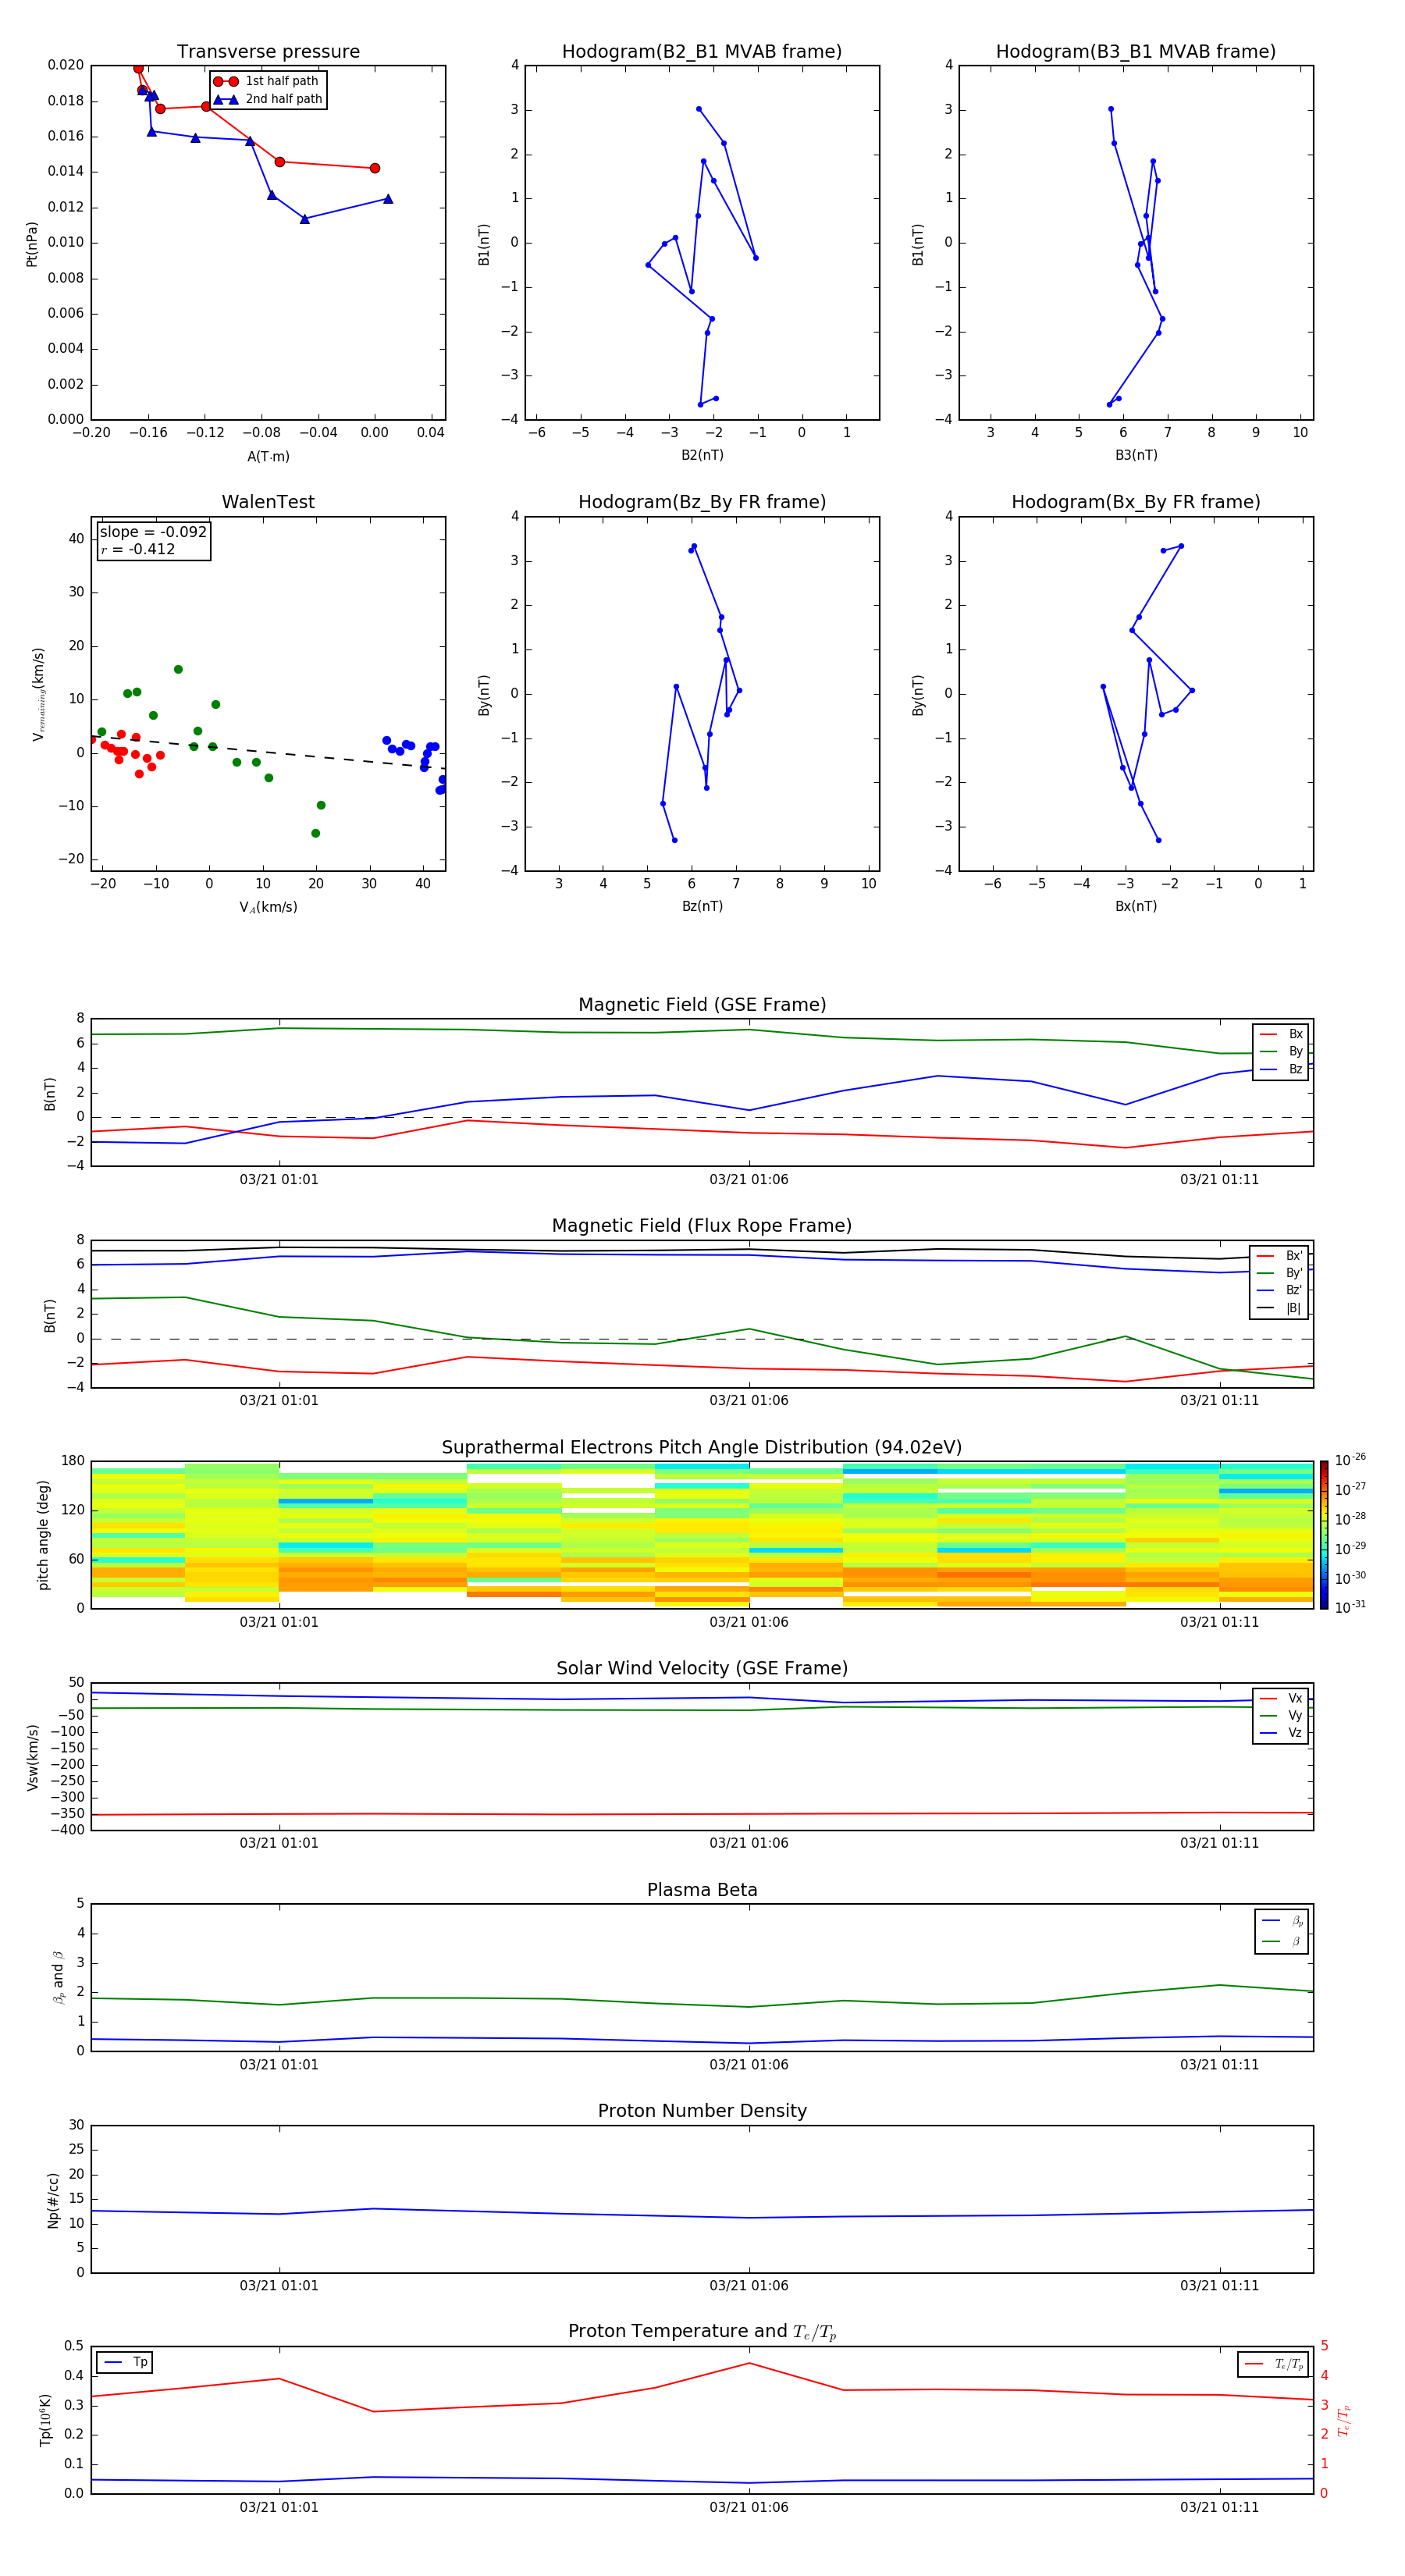Click the red Te/Tp right axis label

point(1344,2420)
